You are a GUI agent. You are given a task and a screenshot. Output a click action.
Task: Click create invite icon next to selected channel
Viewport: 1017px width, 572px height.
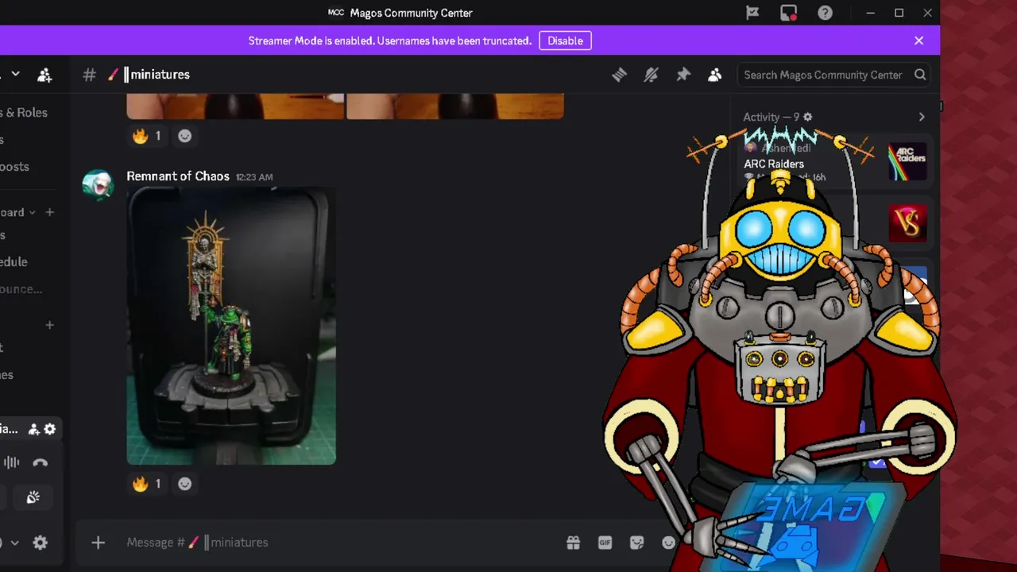tap(34, 429)
